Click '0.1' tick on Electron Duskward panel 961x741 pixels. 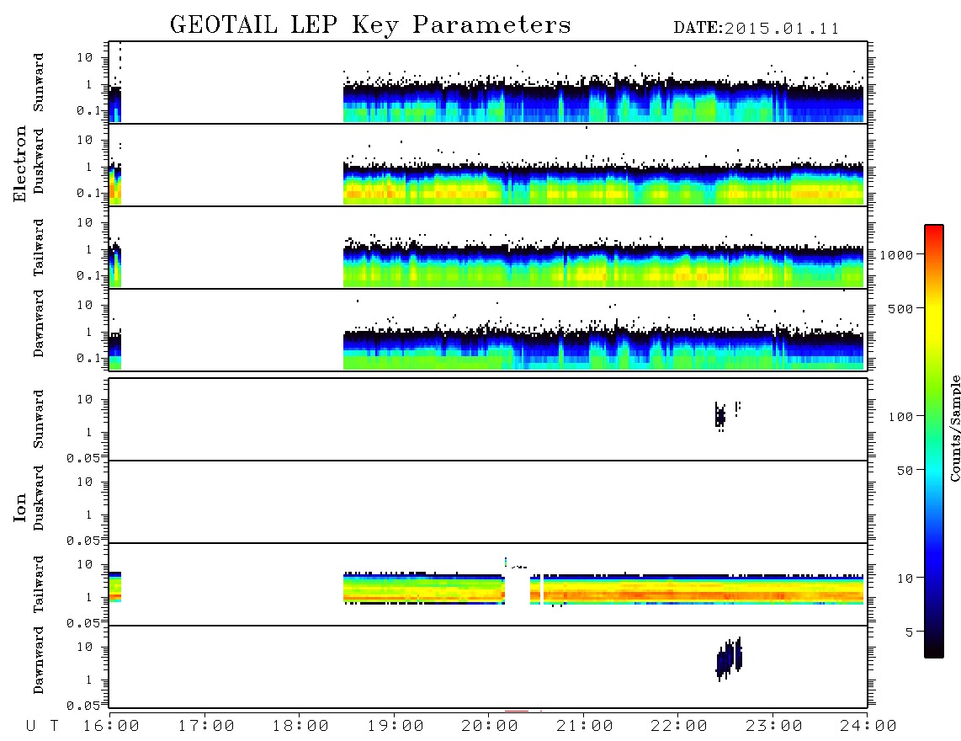pyautogui.click(x=88, y=193)
